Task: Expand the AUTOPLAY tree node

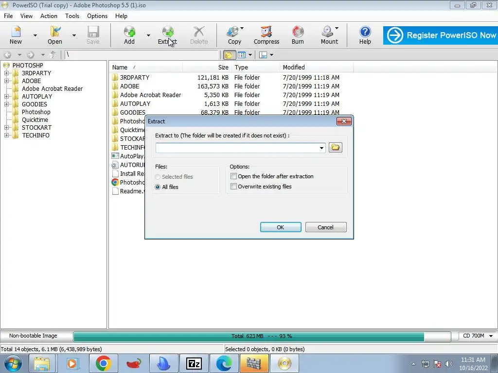Action: [6, 97]
